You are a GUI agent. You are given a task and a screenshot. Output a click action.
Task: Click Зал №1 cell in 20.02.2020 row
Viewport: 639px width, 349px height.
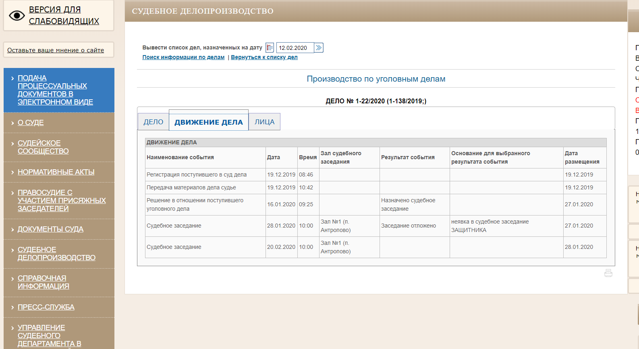[349, 247]
